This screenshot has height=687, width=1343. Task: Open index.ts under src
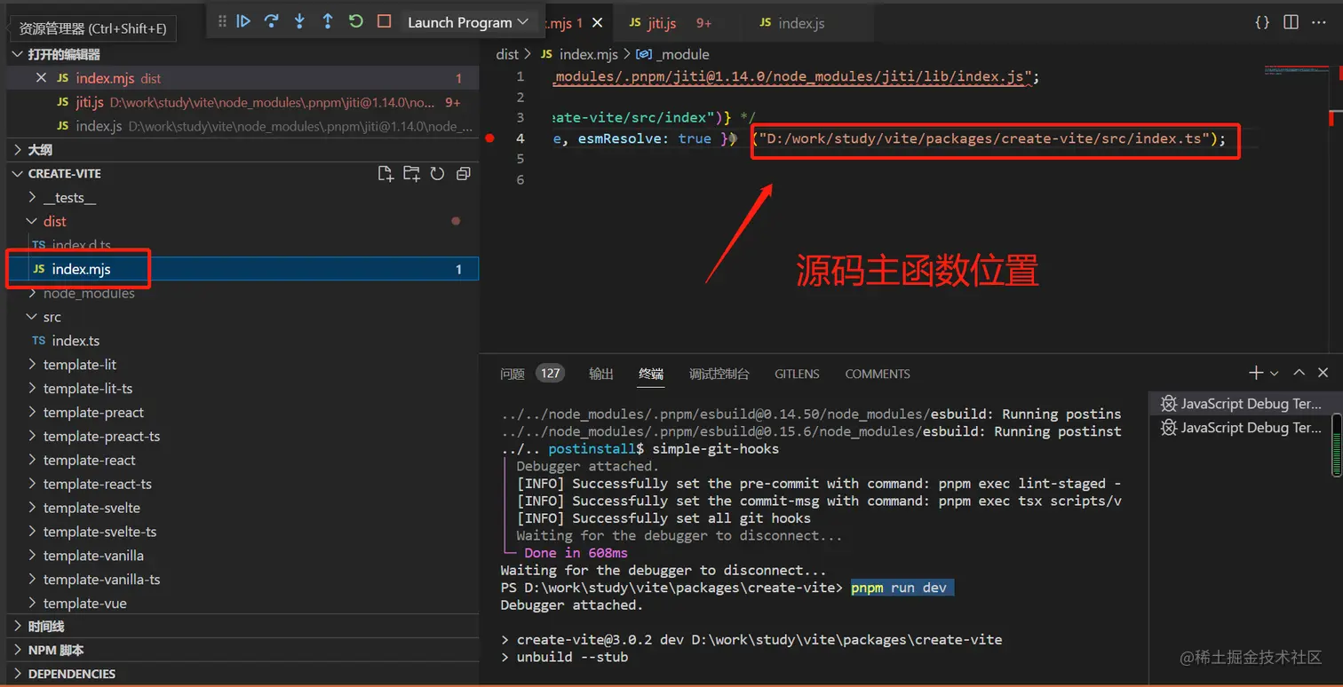(243, 341)
